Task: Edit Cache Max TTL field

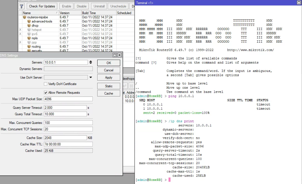Action: [x=68, y=144]
